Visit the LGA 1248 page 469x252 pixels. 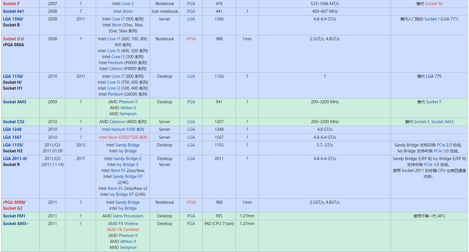pyautogui.click(x=12, y=129)
